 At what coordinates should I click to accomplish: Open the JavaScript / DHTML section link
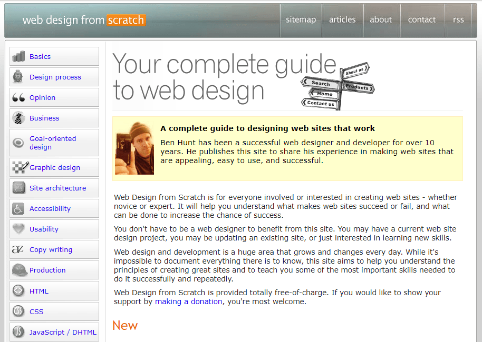click(63, 332)
